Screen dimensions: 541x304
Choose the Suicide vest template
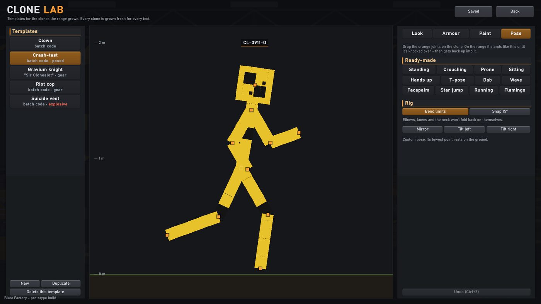pyautogui.click(x=45, y=101)
